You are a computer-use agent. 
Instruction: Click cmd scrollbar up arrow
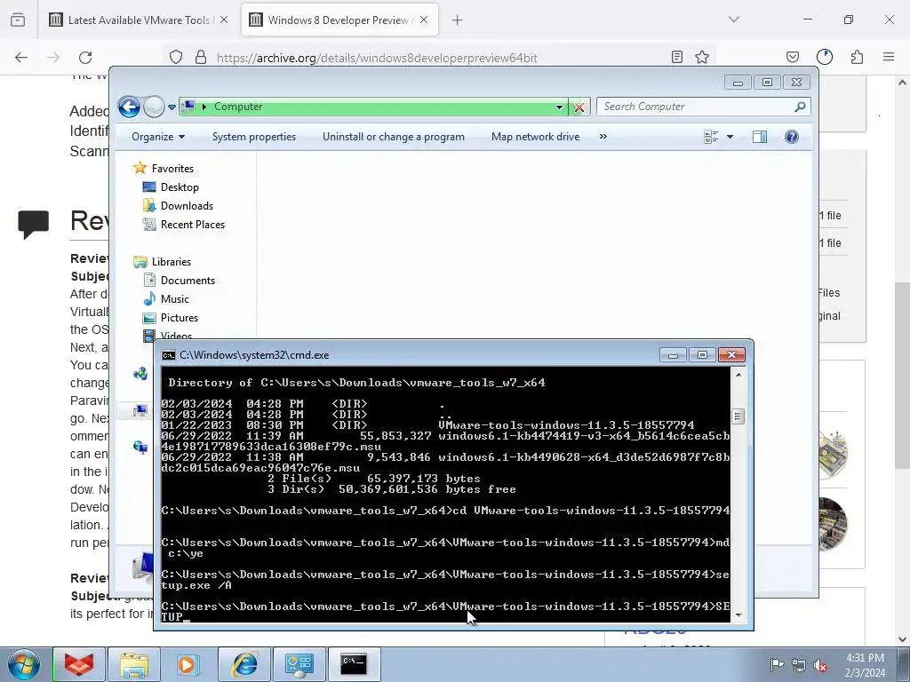738,375
